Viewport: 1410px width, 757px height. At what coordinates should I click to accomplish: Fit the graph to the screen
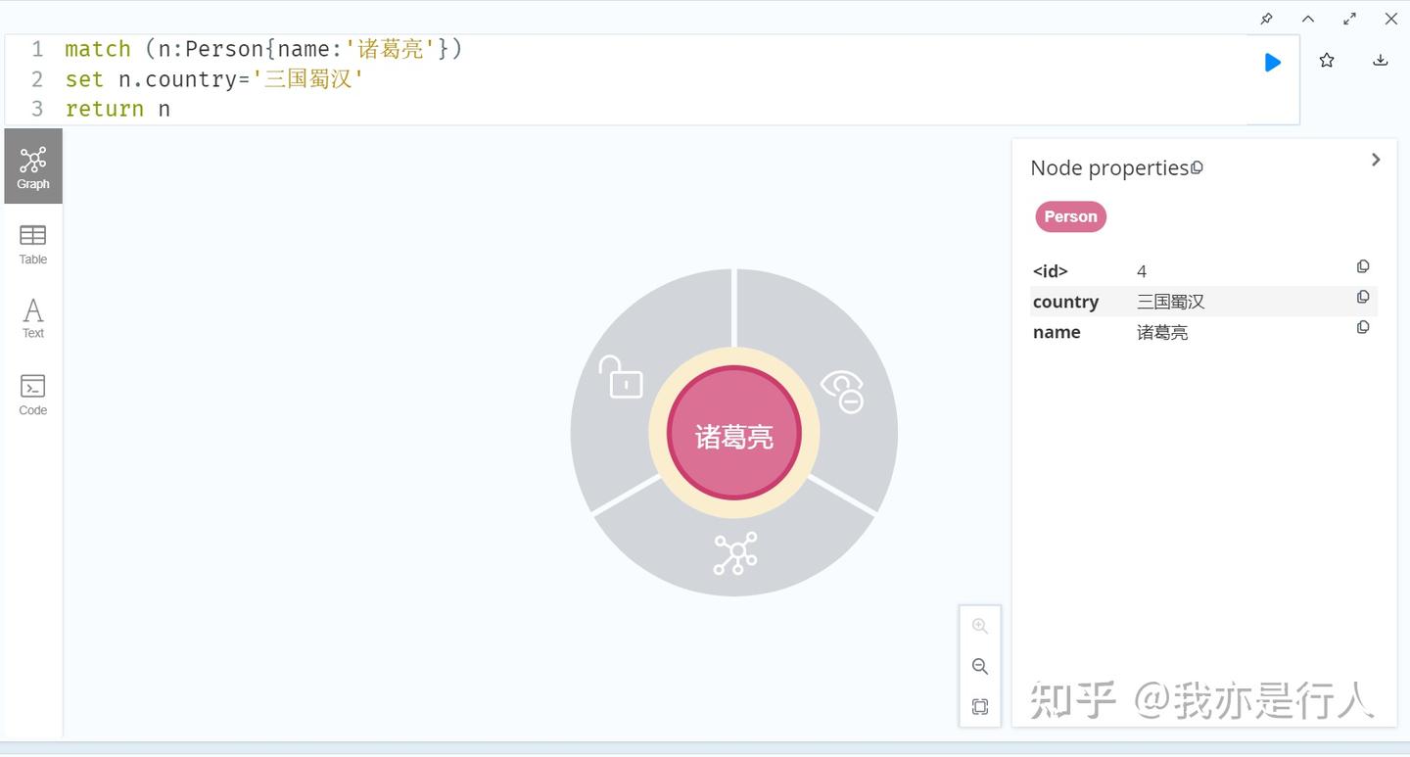[979, 706]
